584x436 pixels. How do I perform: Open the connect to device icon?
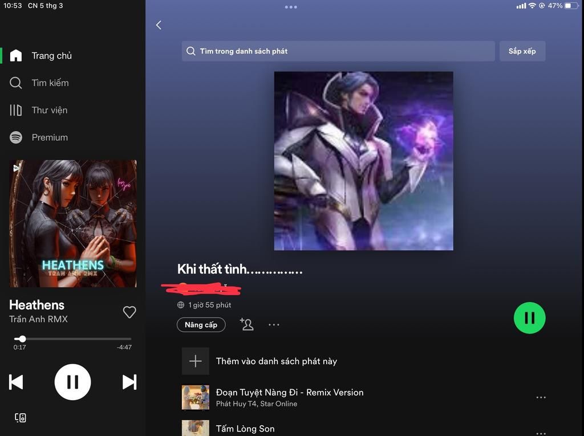click(x=20, y=418)
